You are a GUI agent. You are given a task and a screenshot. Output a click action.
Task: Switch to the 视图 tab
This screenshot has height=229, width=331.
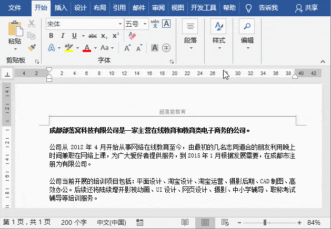[x=177, y=8]
